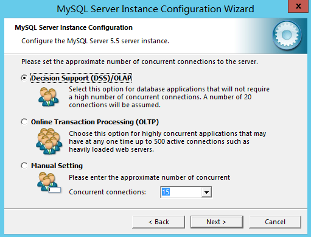This screenshot has width=311, height=237.
Task: Click the Manual Setting label text
Action: click(57, 166)
